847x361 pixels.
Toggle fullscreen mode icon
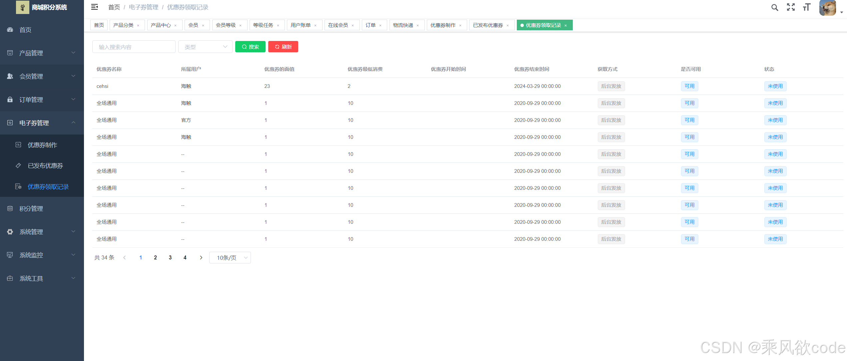click(x=791, y=7)
